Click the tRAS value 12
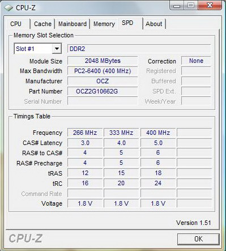 point(85,173)
